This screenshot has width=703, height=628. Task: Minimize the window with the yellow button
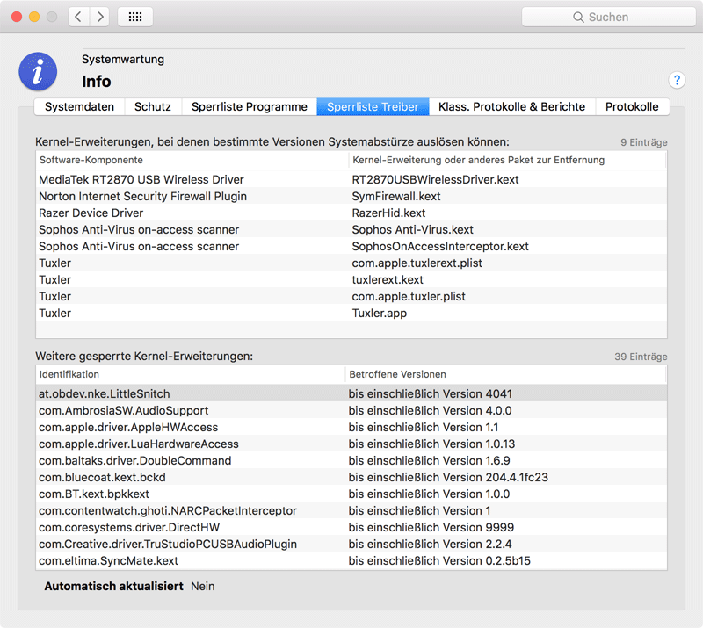34,17
